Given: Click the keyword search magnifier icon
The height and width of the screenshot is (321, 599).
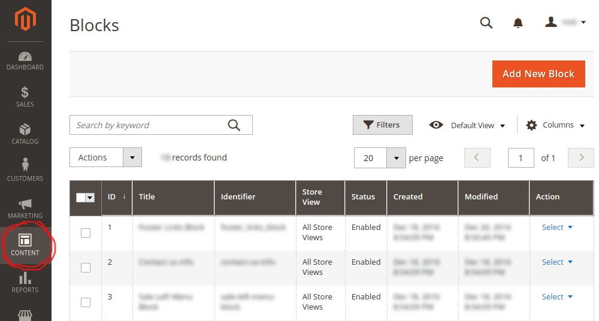Looking at the screenshot, I should click(234, 125).
